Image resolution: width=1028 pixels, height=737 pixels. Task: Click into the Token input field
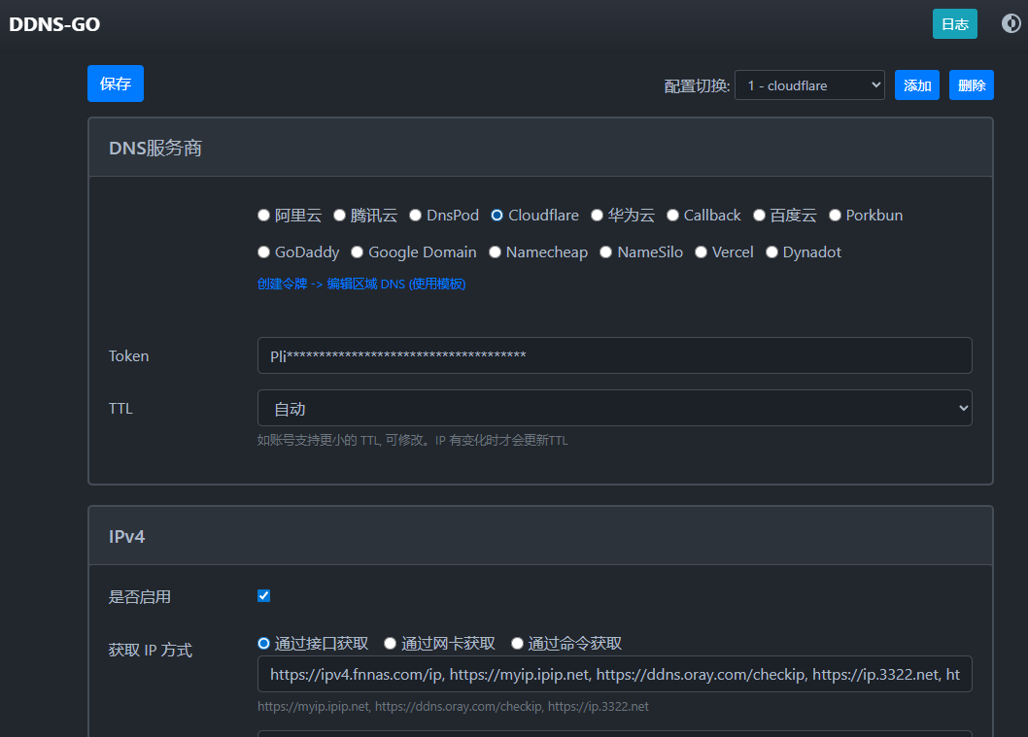[614, 355]
